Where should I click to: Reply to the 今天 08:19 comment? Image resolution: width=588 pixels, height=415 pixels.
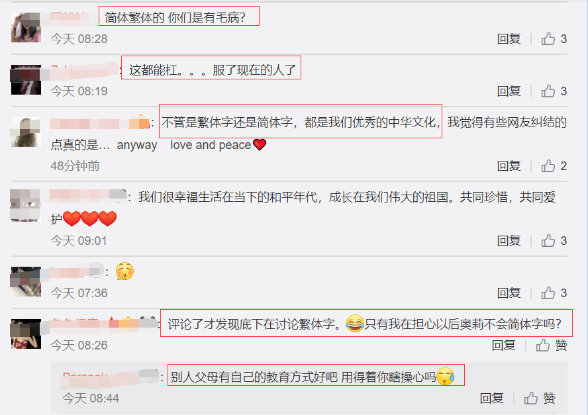[509, 91]
